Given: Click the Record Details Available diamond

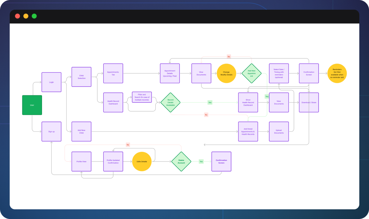Looking at the screenshot, I should [x=170, y=102].
